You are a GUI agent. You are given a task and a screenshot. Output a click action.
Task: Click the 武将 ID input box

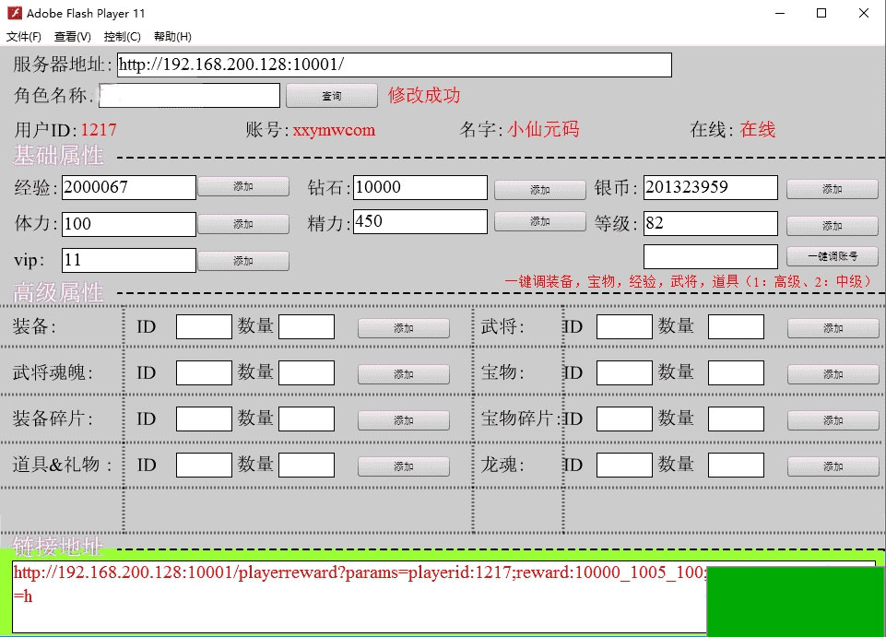[623, 326]
